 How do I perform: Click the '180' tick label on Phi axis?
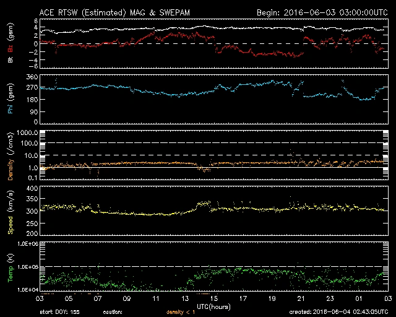[x=32, y=100]
